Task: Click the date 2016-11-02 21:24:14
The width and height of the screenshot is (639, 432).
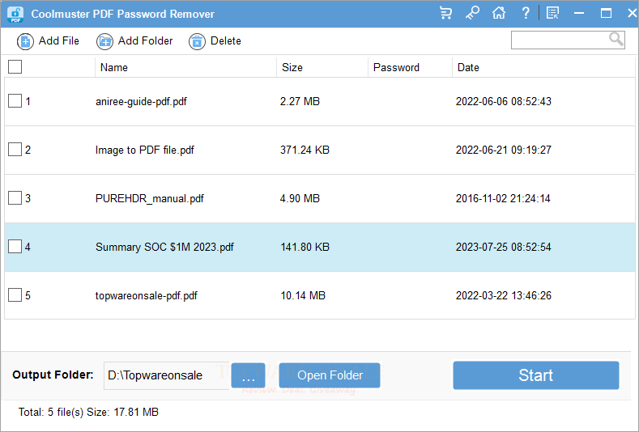Action: coord(503,198)
